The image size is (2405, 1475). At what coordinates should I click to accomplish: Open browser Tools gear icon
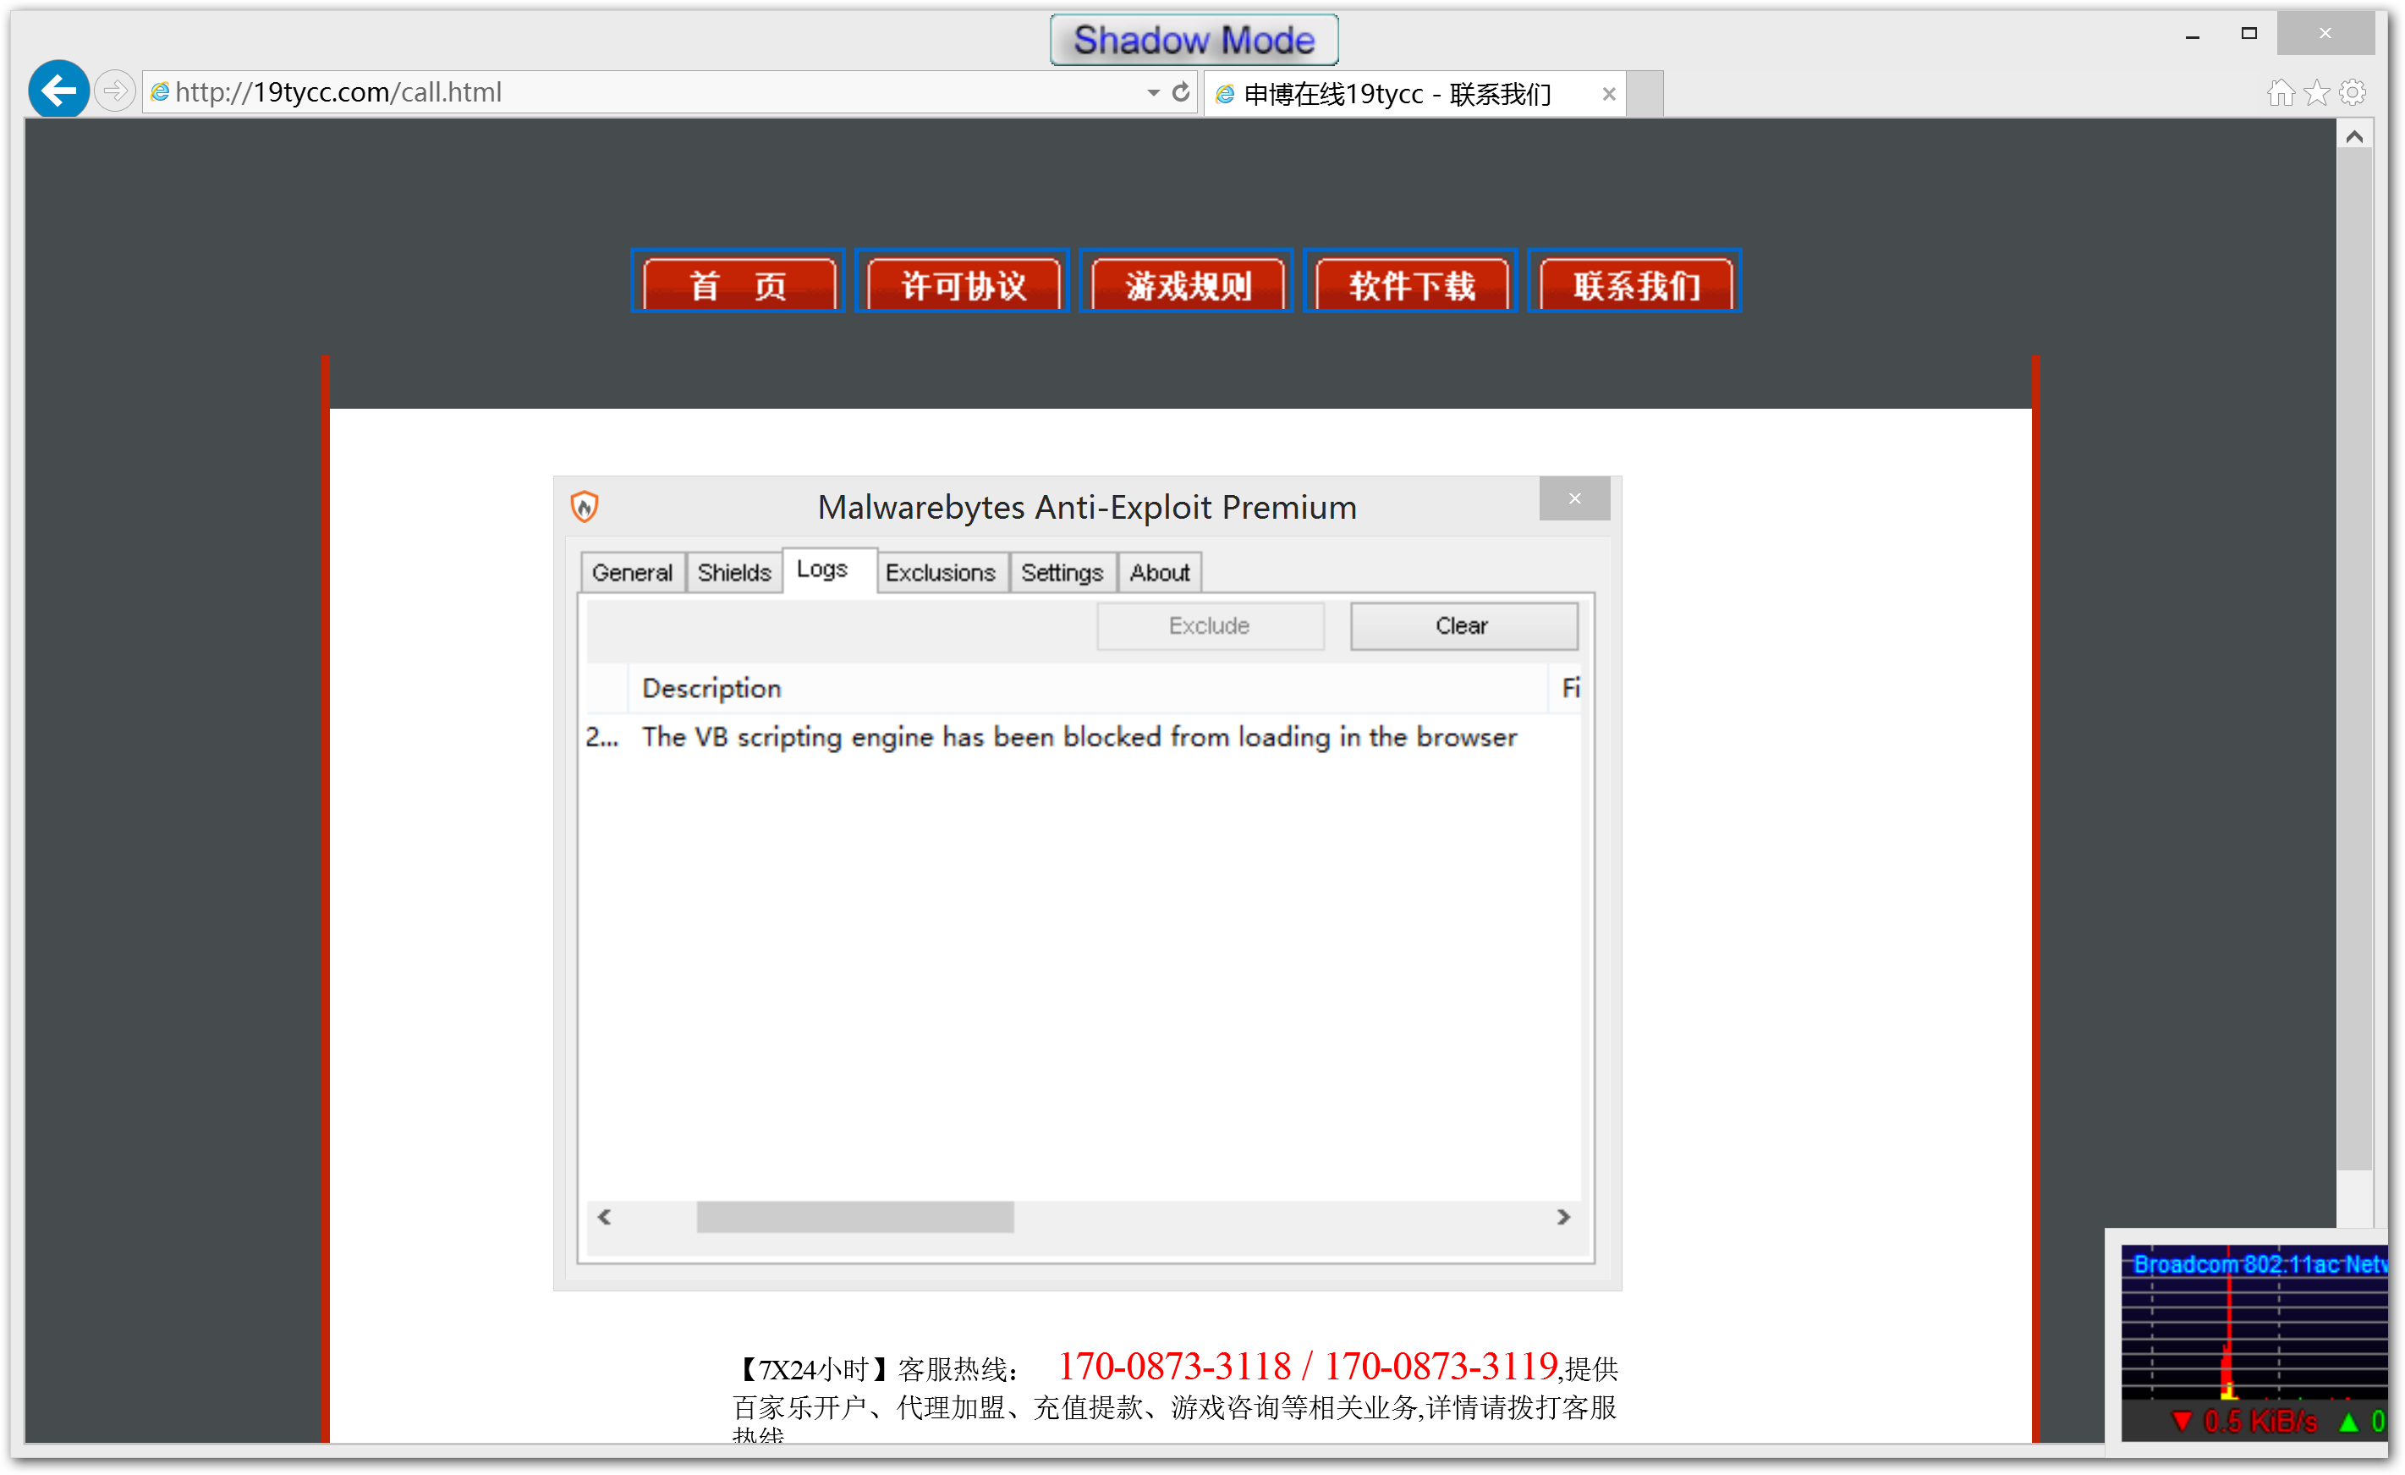[x=2353, y=93]
